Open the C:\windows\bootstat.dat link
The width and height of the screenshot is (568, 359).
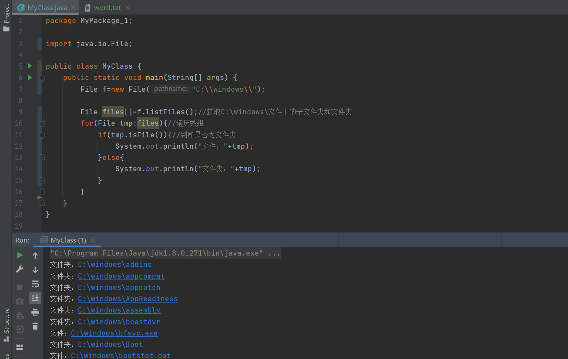(x=121, y=356)
